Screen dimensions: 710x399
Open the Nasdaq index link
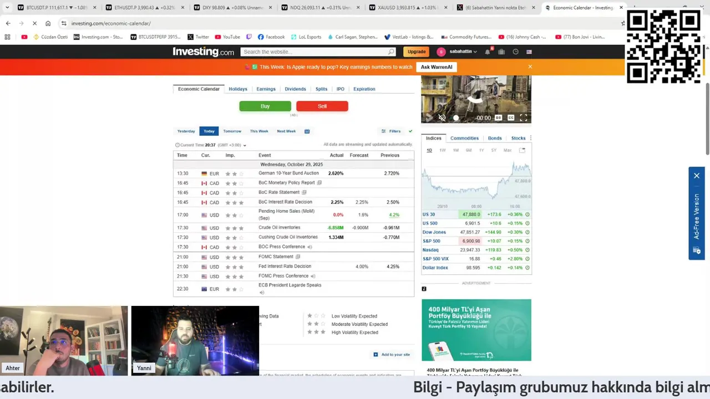pyautogui.click(x=430, y=250)
